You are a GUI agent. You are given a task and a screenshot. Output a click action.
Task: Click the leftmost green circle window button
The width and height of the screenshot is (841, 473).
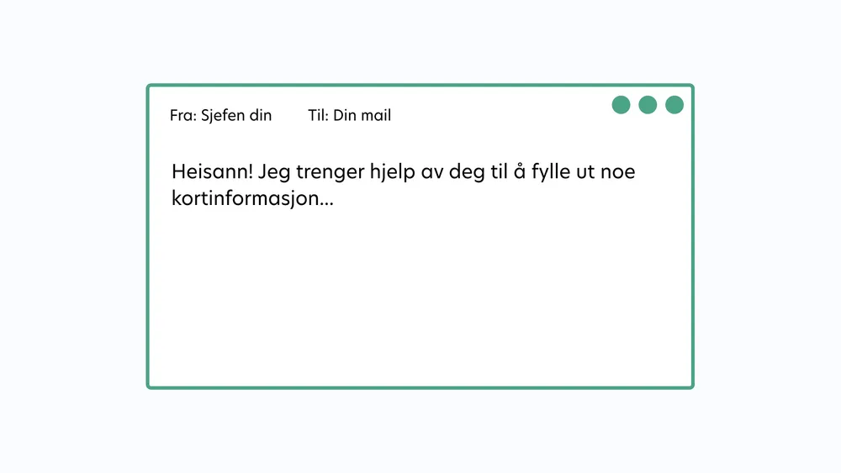pos(621,105)
